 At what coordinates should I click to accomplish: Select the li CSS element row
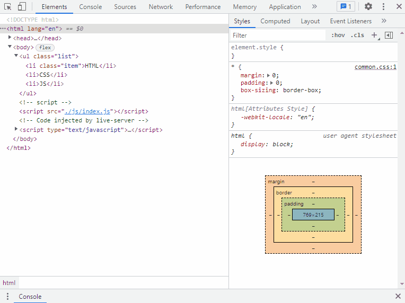click(x=114, y=75)
